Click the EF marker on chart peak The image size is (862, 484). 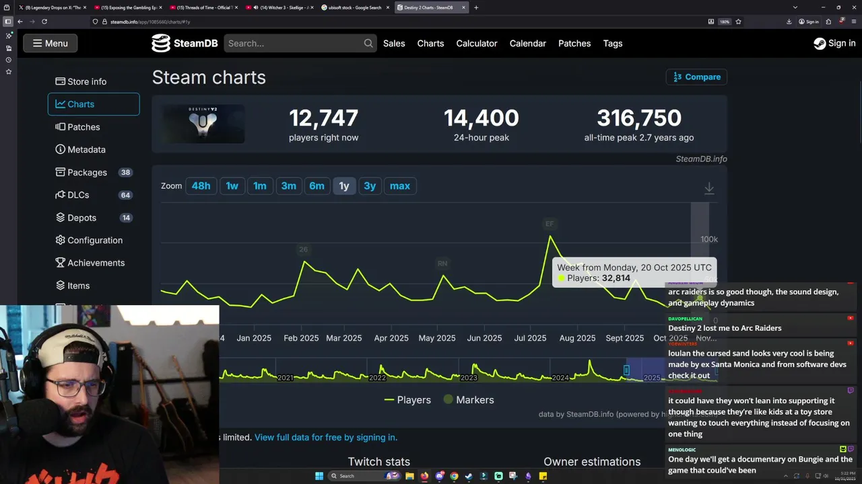(x=550, y=224)
